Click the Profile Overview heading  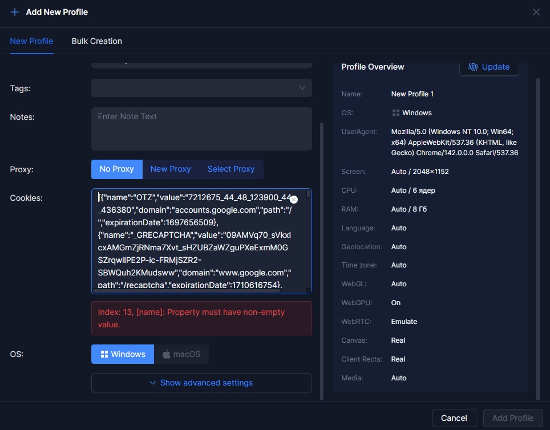pos(373,67)
